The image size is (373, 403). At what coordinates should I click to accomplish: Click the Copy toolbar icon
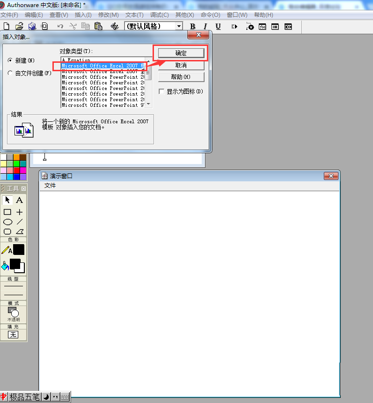[x=86, y=26]
